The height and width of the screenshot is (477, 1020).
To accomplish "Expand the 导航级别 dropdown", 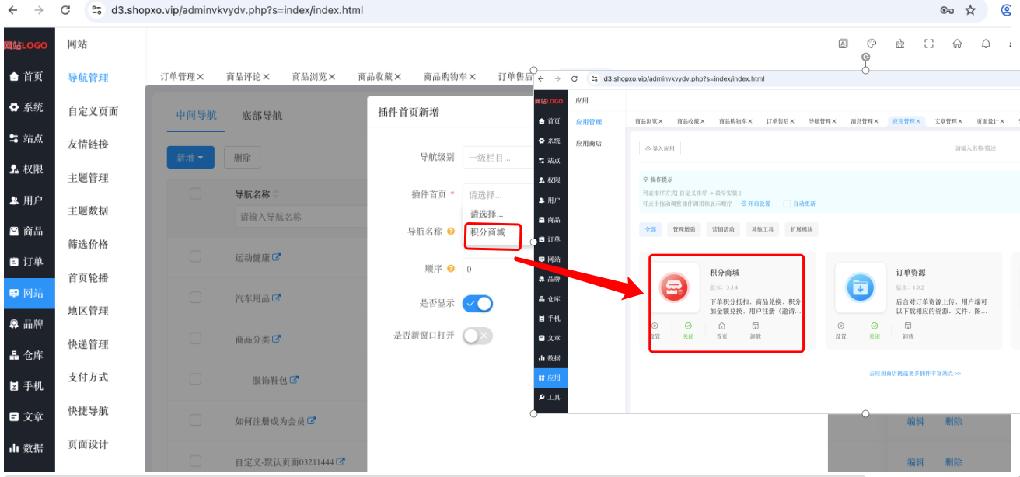I will 498,157.
